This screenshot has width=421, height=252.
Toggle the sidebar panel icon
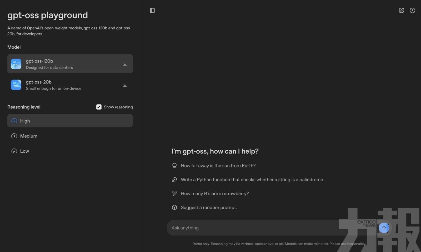click(152, 10)
